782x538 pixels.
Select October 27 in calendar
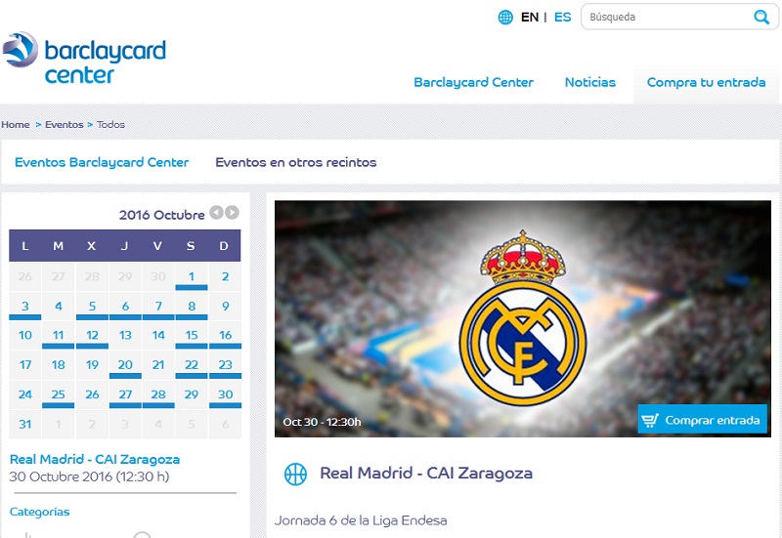pyautogui.click(x=125, y=395)
